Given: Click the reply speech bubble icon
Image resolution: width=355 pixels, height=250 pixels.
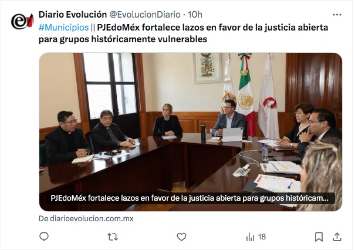Looking at the screenshot, I should 44,237.
